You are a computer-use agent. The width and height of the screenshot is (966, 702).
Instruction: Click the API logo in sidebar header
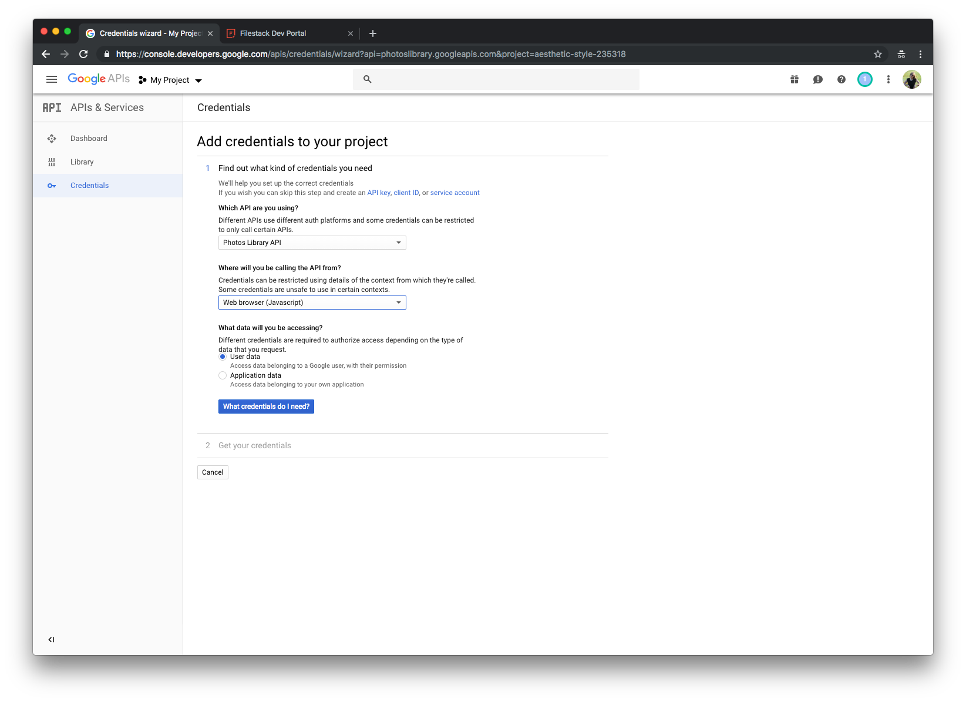(52, 108)
